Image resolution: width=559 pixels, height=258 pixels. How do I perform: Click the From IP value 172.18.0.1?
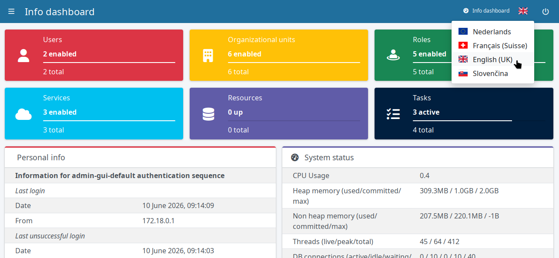click(158, 221)
